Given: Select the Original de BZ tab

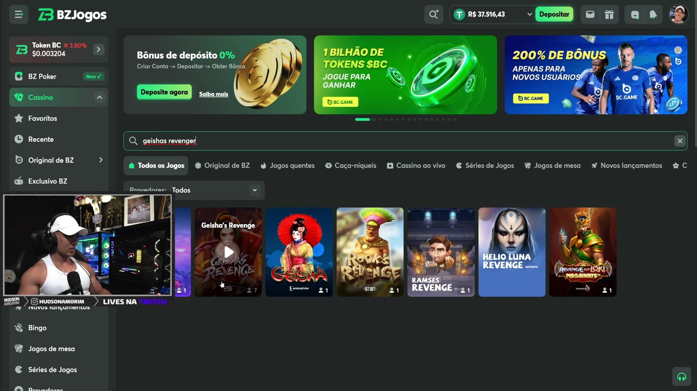Looking at the screenshot, I should coord(222,166).
